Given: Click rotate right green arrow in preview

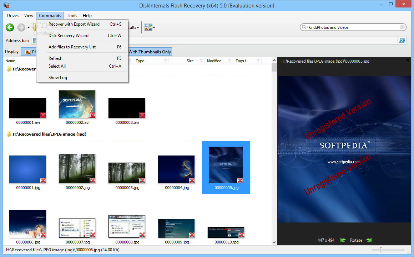Looking at the screenshot, I should click(369, 240).
